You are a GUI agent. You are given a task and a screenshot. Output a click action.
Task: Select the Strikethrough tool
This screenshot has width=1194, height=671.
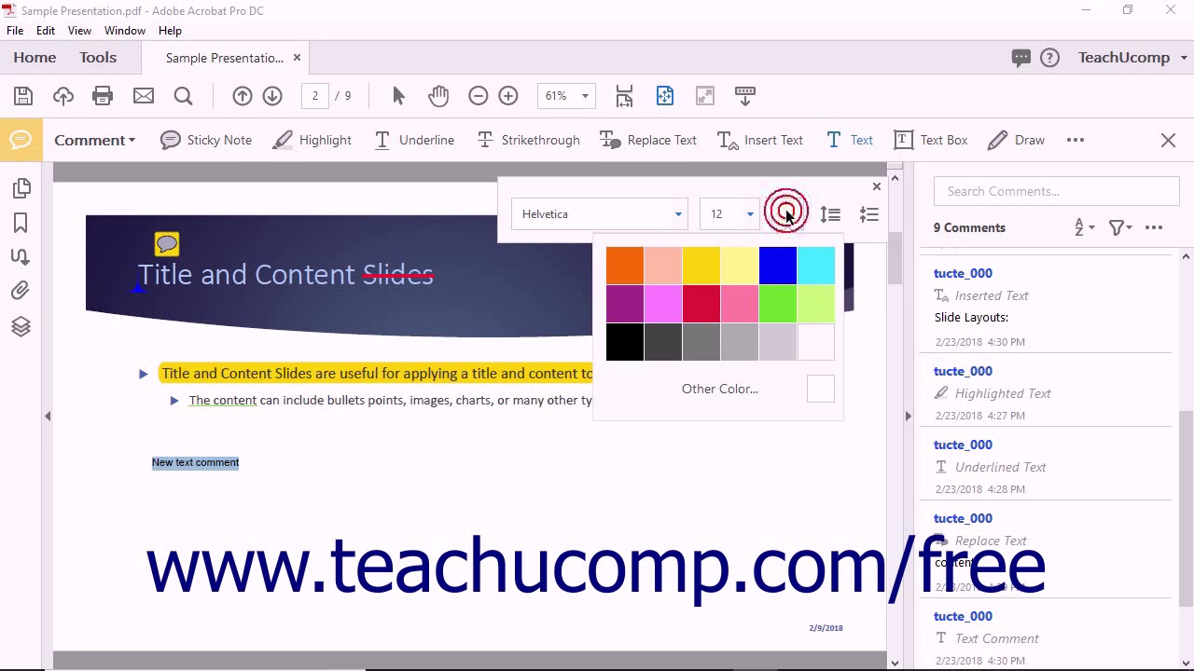point(528,140)
